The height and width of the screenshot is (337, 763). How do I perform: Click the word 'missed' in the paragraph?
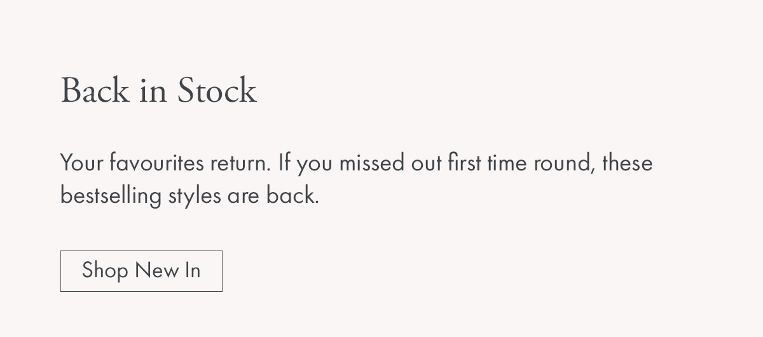coord(372,163)
